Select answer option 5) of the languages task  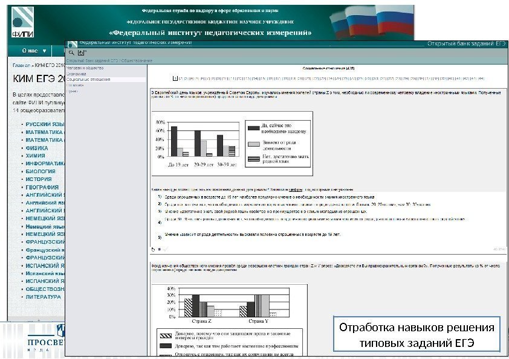pos(249,235)
